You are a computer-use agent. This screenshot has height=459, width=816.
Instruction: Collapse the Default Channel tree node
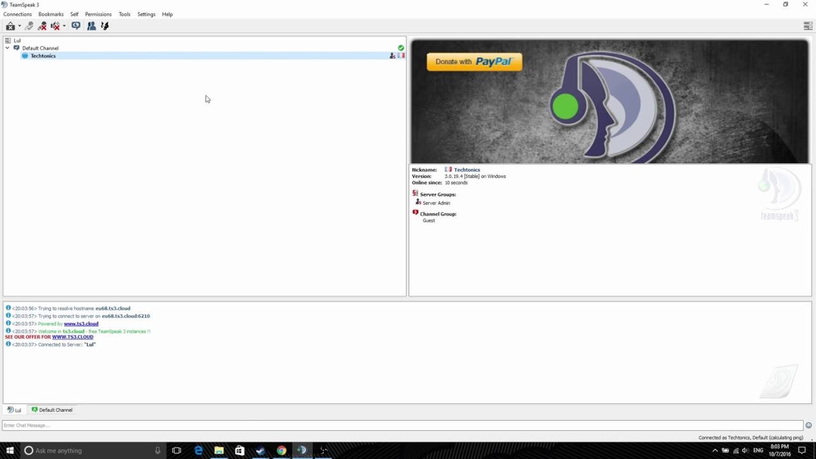tap(8, 48)
